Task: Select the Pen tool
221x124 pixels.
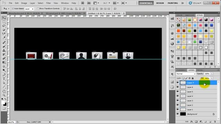Action: pos(4,75)
